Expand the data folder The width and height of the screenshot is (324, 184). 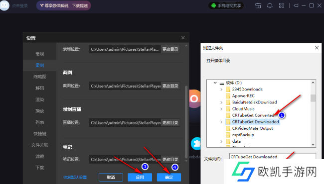click(221, 142)
